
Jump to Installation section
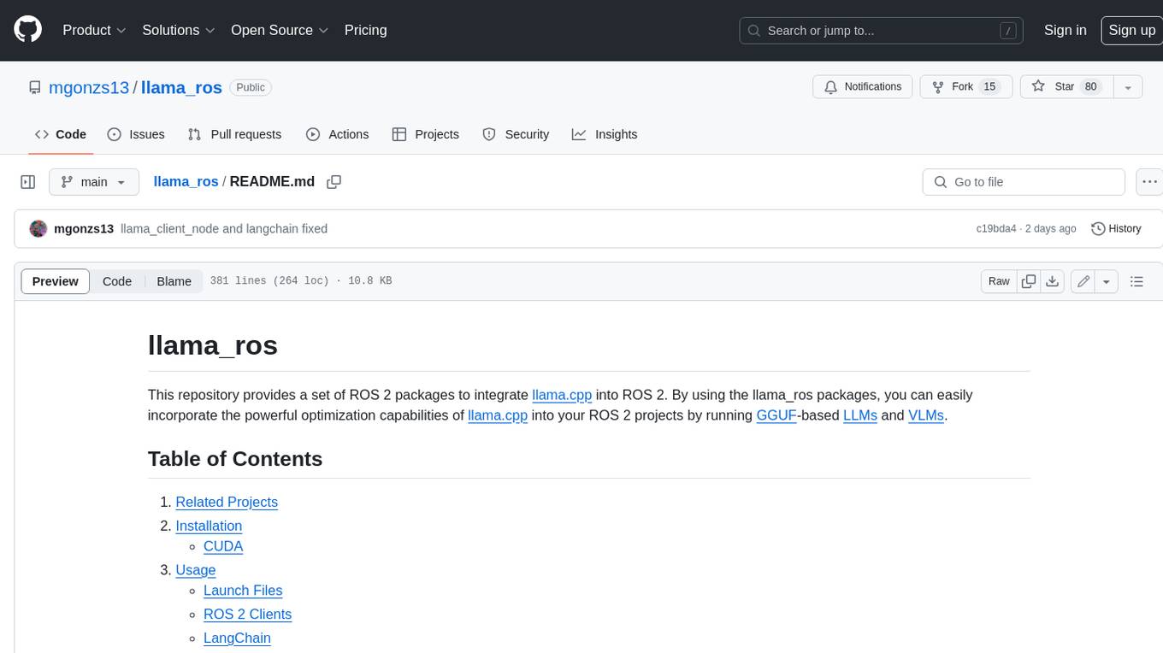(x=209, y=526)
